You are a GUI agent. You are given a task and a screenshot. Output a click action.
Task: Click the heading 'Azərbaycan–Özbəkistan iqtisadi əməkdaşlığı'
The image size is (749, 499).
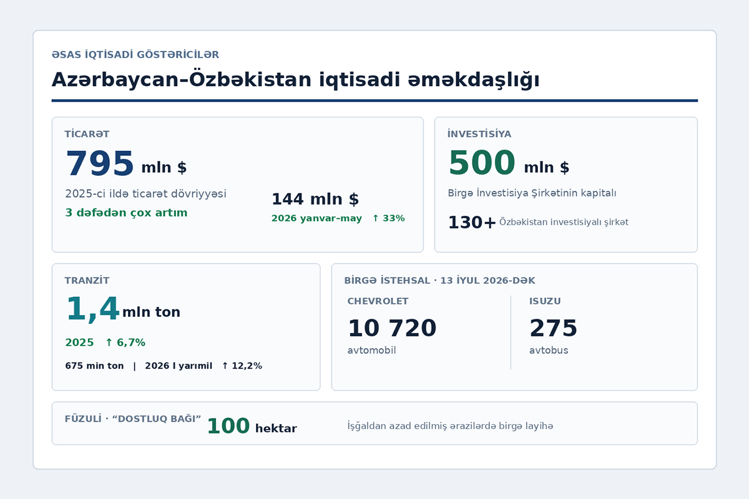click(295, 80)
